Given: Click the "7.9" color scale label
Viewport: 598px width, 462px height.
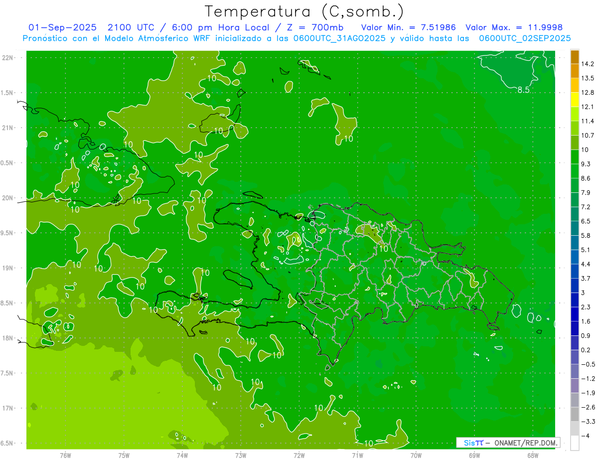Looking at the screenshot, I should [586, 192].
